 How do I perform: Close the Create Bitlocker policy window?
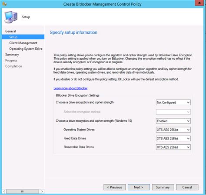pyautogui.click(x=199, y=3)
